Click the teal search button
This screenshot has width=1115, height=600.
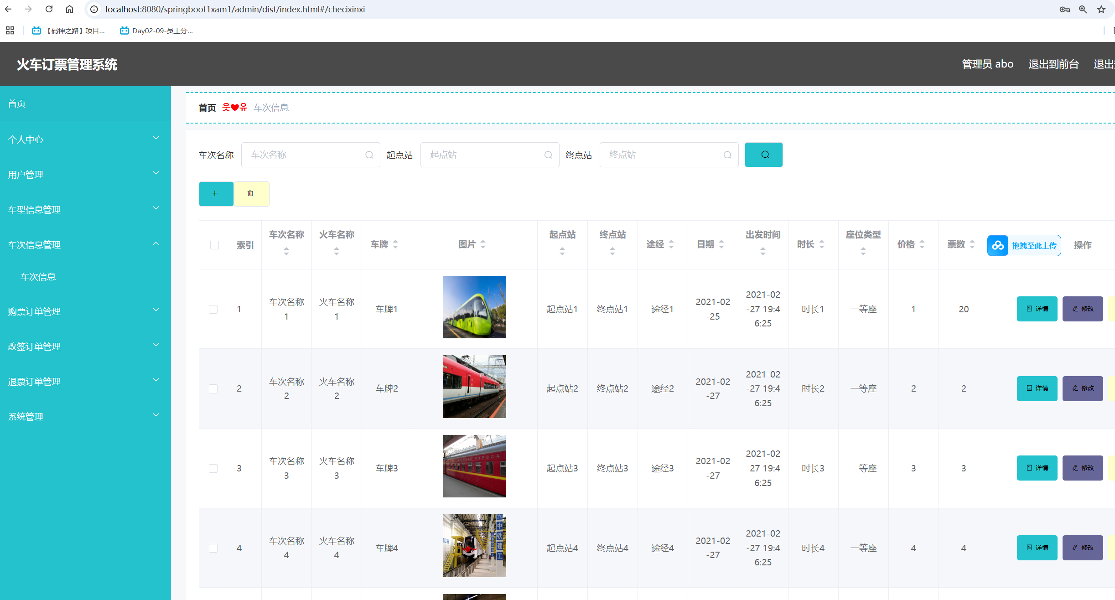click(764, 155)
